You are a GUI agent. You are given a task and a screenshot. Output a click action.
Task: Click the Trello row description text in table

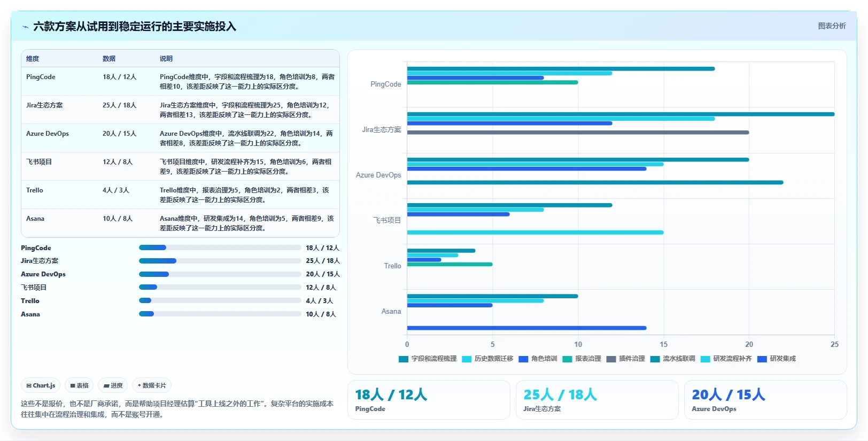[245, 195]
